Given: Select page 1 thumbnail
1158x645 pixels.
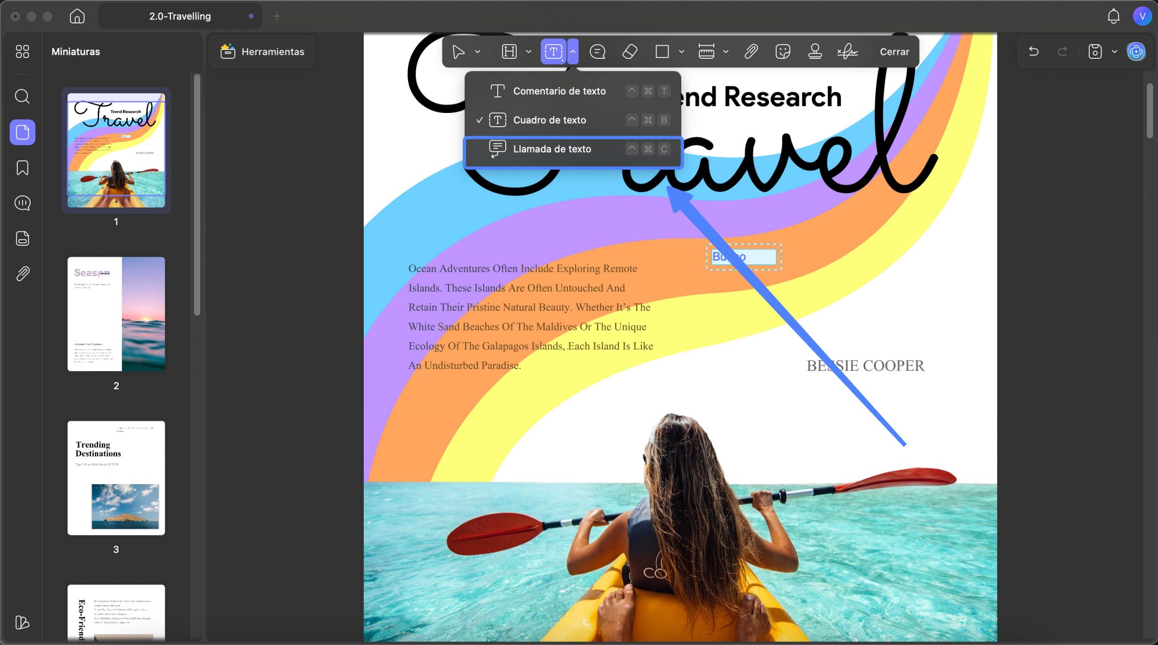Looking at the screenshot, I should pos(116,150).
